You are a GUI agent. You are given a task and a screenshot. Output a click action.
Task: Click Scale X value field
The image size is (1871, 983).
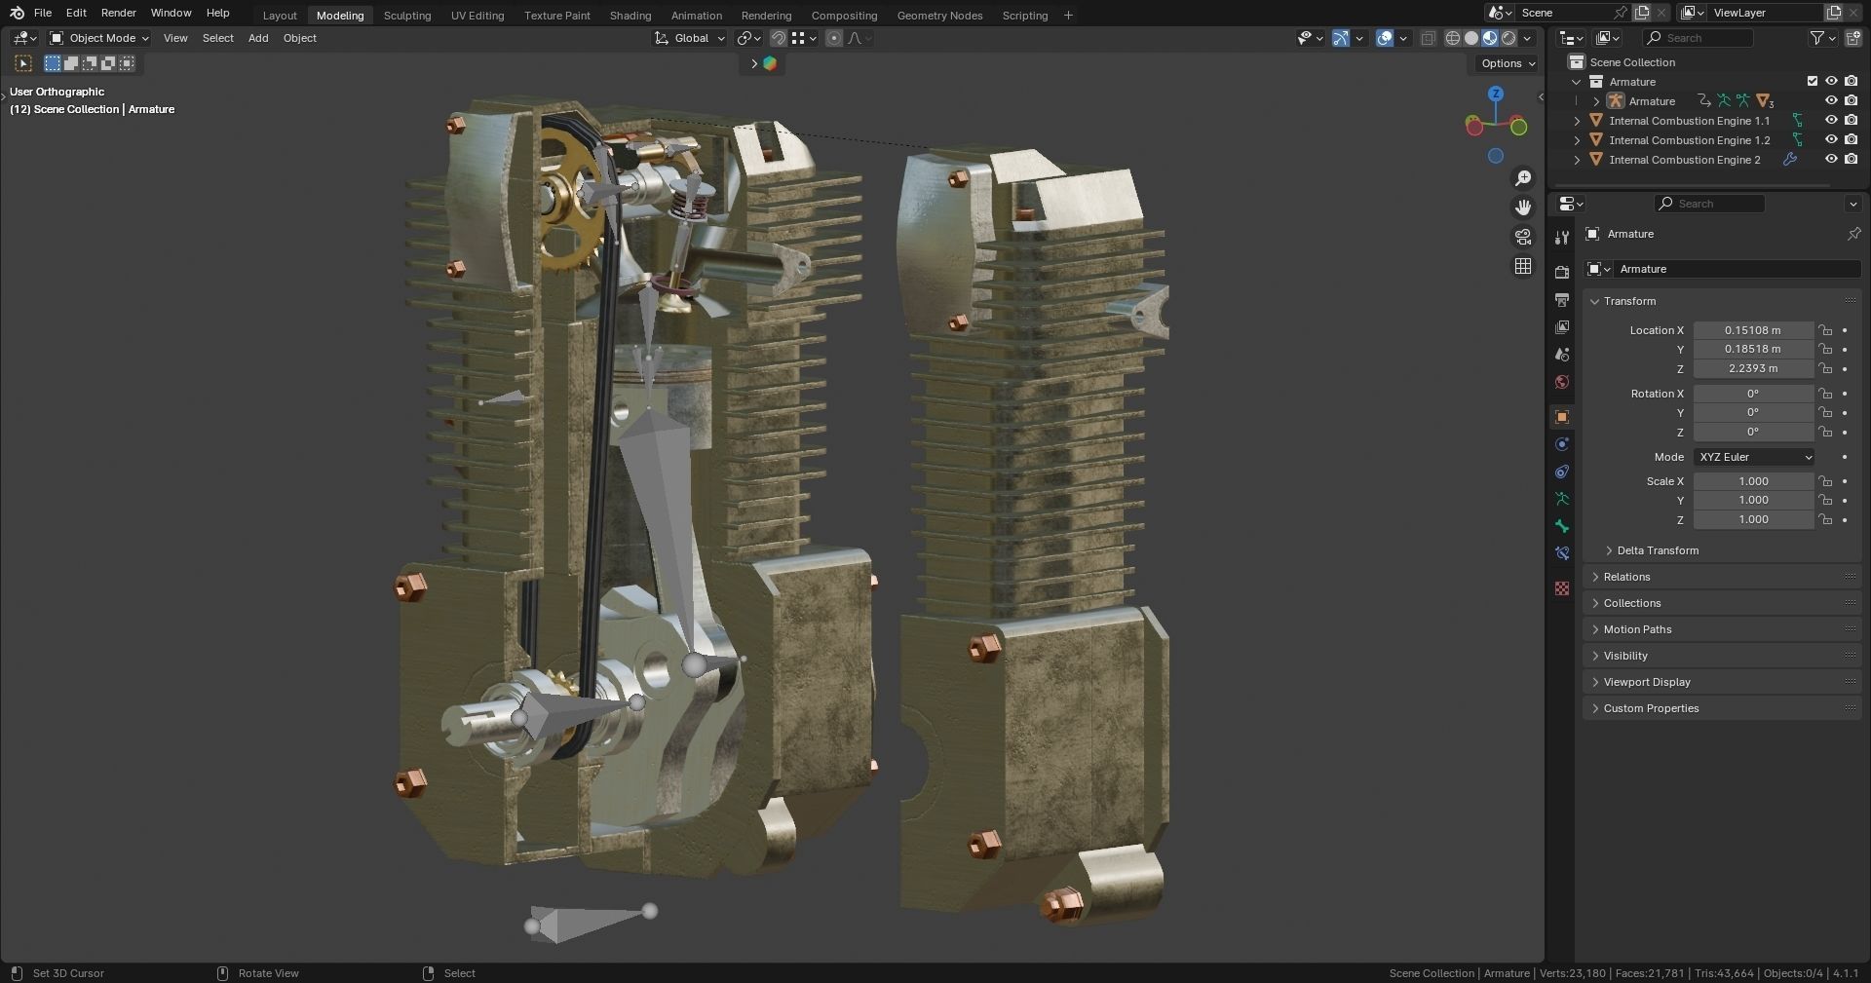click(1753, 481)
